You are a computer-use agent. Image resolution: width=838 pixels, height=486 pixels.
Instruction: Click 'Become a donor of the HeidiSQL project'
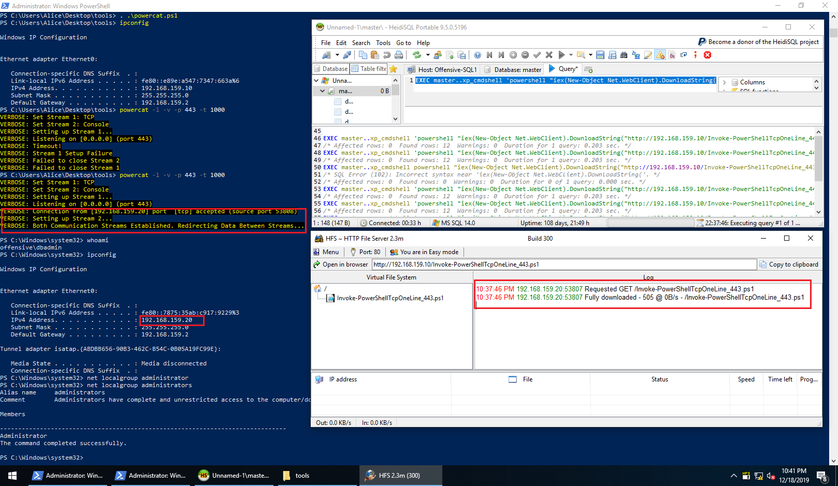pyautogui.click(x=758, y=42)
